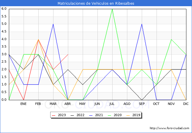192x133 pixels.
Task: Click the red 2023 legend color marker
Action: (54, 115)
